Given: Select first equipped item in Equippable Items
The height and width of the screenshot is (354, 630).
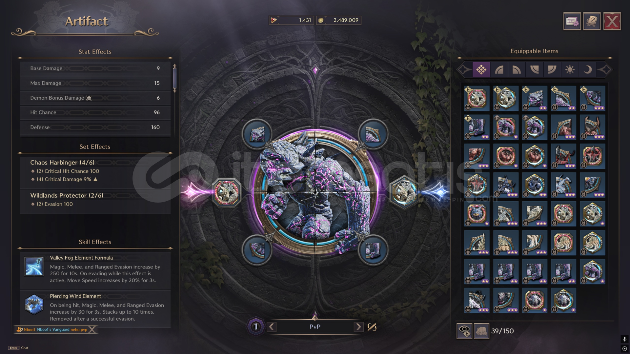Looking at the screenshot, I should click(x=477, y=98).
